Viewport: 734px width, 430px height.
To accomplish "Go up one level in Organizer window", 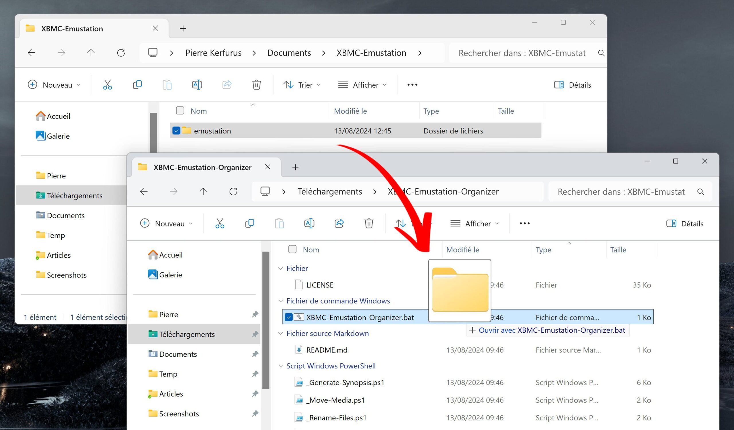I will pyautogui.click(x=203, y=191).
